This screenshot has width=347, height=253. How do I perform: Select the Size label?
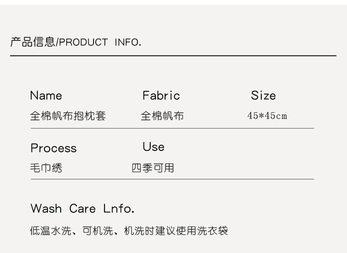[x=263, y=96]
